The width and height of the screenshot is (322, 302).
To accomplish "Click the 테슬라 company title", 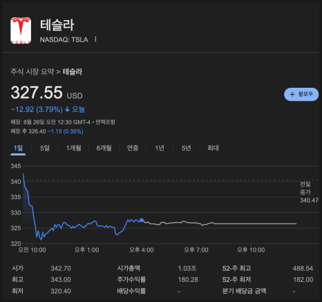I will click(x=57, y=25).
